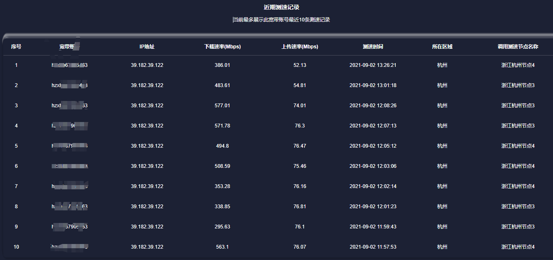Viewport: 553px width, 260px height.
Task: Select test time 2021-09-02 12:03:06
Action: tap(373, 166)
